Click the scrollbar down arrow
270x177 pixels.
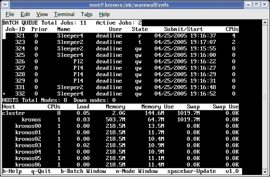[265, 172]
